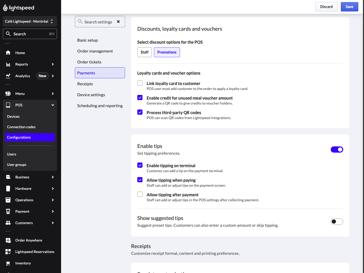Open the Menu section in sidebar
Image resolution: width=364 pixels, height=273 pixels.
20,94
